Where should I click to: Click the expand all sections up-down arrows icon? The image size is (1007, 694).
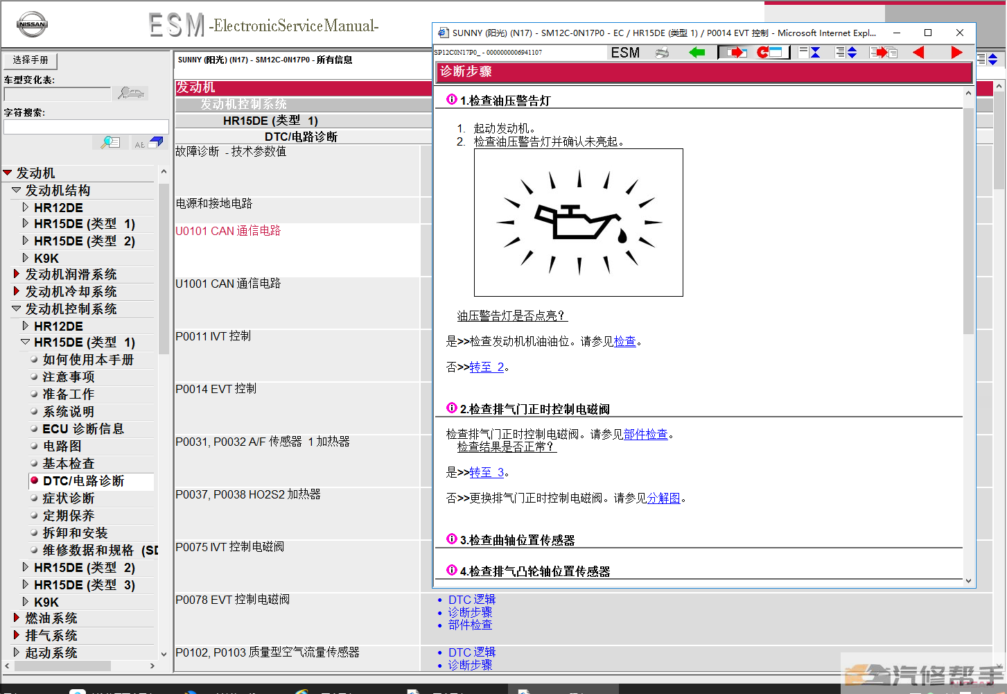click(x=846, y=53)
